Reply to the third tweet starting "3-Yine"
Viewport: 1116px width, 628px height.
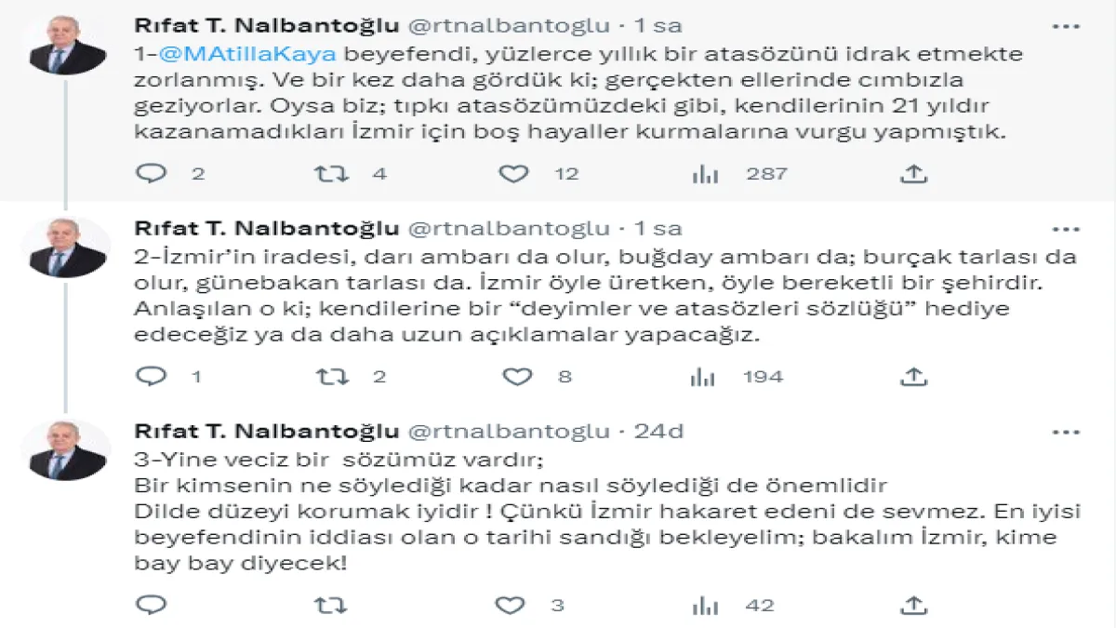pos(151,605)
